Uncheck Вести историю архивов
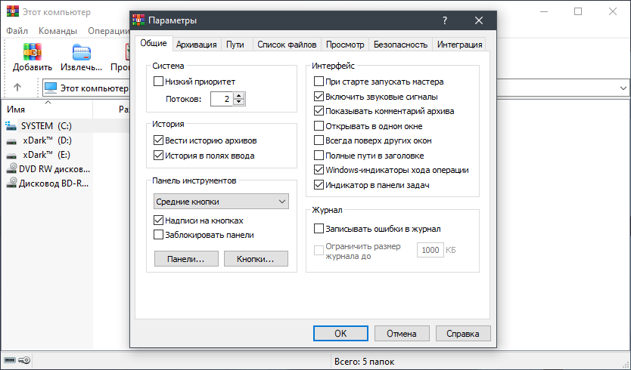Screen dimensions: 631x370 (159, 140)
